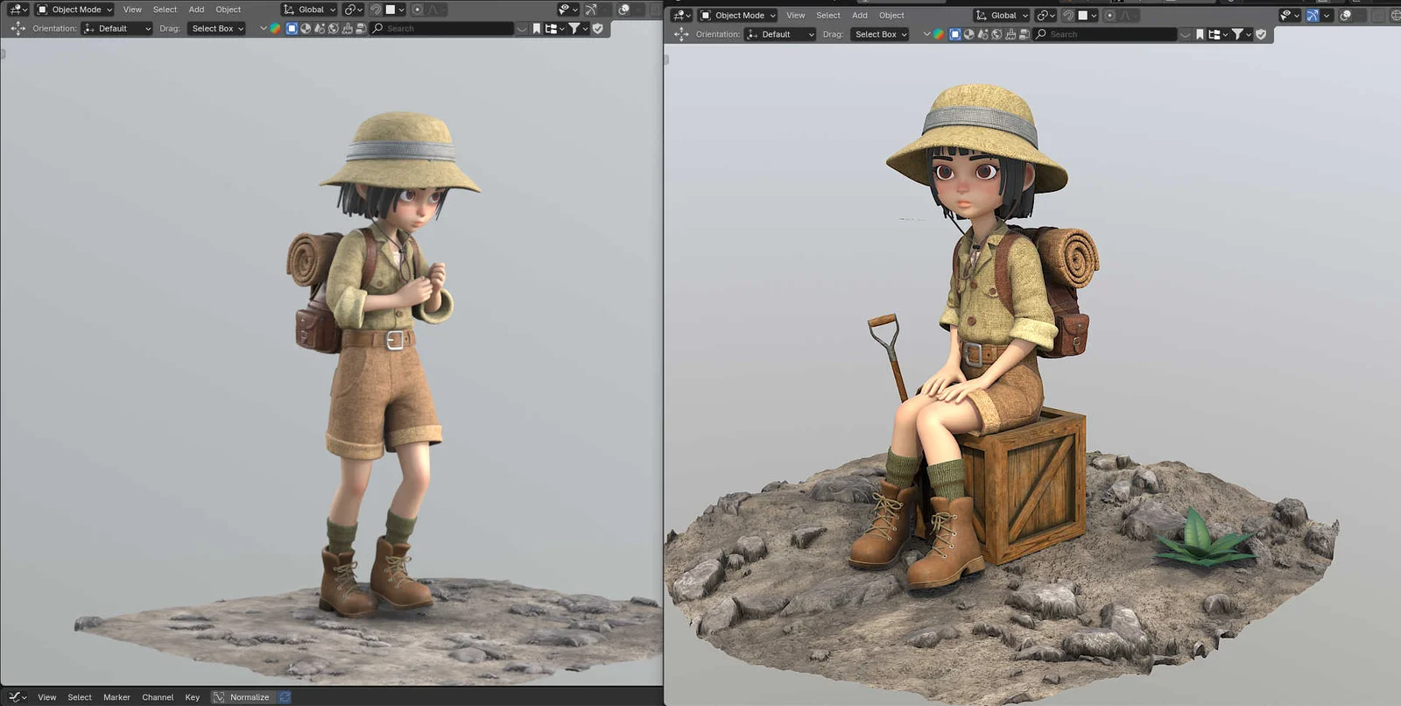1401x706 pixels.
Task: Open pivot point dropdown in left viewport
Action: 353,10
